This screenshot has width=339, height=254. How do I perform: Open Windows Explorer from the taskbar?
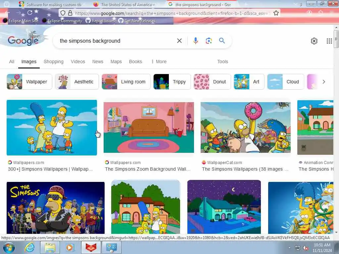pyautogui.click(x=50, y=247)
